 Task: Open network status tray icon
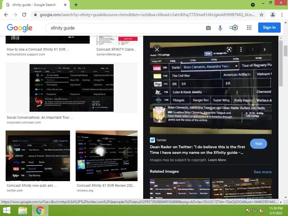(255, 211)
